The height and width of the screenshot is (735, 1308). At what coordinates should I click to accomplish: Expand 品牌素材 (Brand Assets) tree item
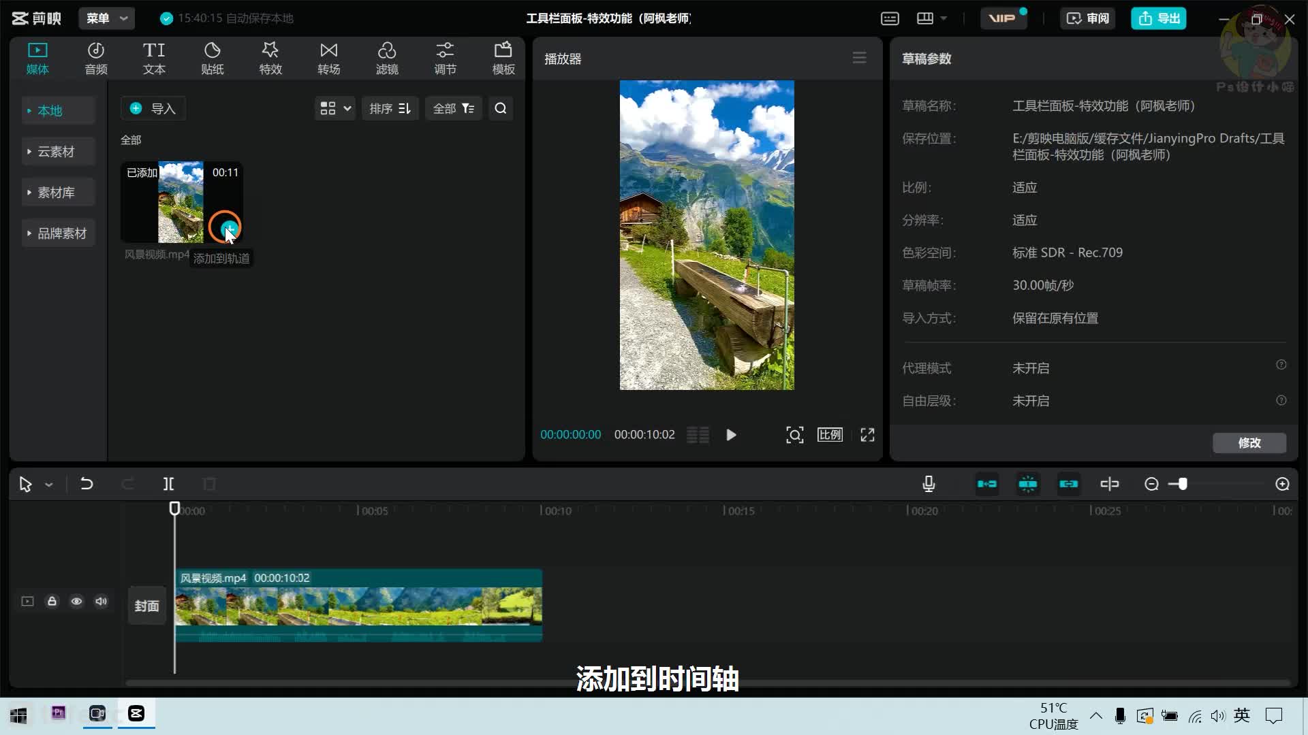[29, 233]
